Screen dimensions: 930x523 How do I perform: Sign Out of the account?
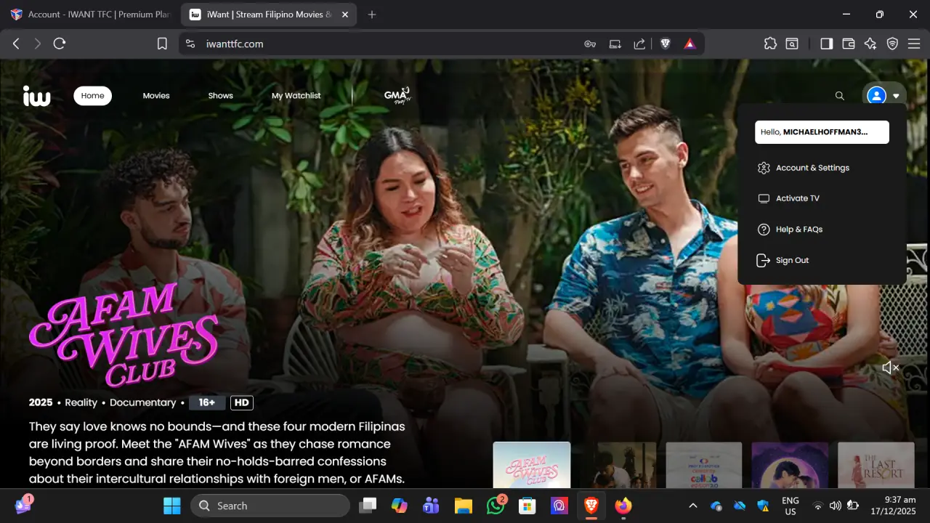coord(792,260)
